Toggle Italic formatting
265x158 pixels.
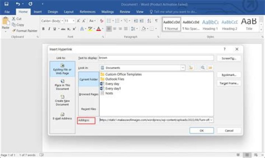(x=49, y=29)
